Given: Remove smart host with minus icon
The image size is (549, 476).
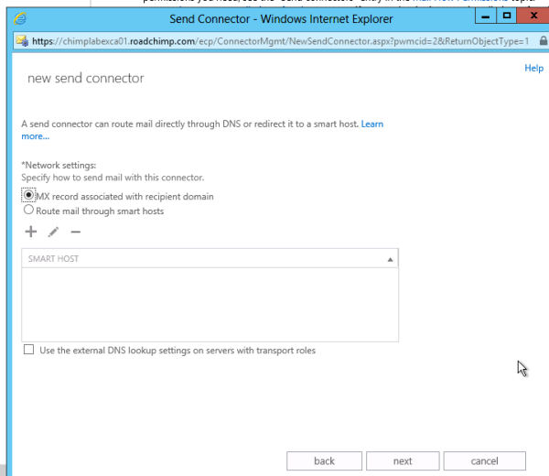Looking at the screenshot, I should click(x=75, y=232).
